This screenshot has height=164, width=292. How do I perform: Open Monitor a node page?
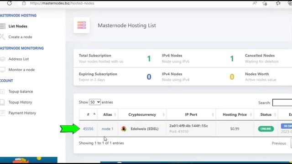coord(21,70)
